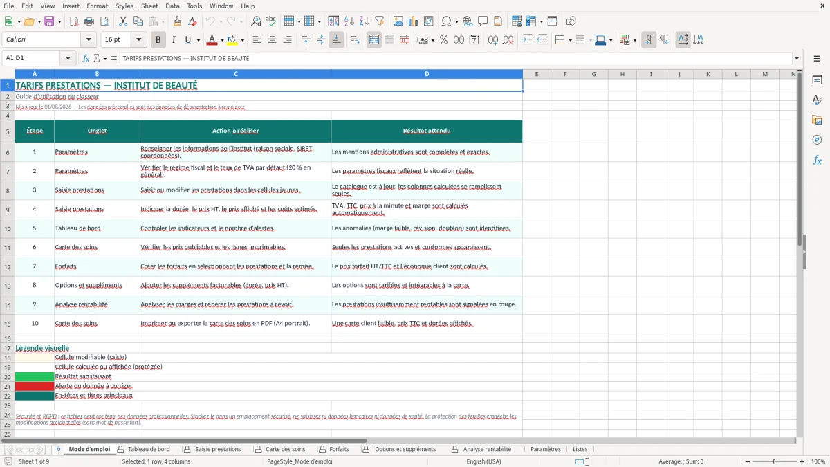Open Background Color dropdown arrow
This screenshot has height=467, width=830.
[242, 40]
